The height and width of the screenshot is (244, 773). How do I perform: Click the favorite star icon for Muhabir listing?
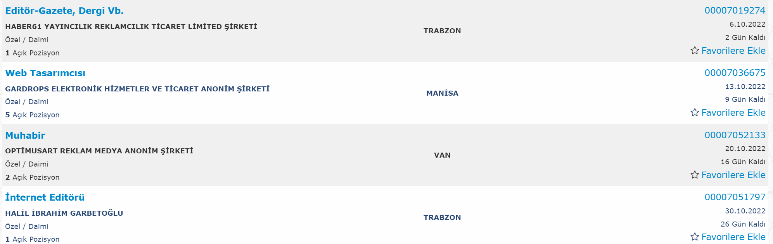click(x=695, y=175)
